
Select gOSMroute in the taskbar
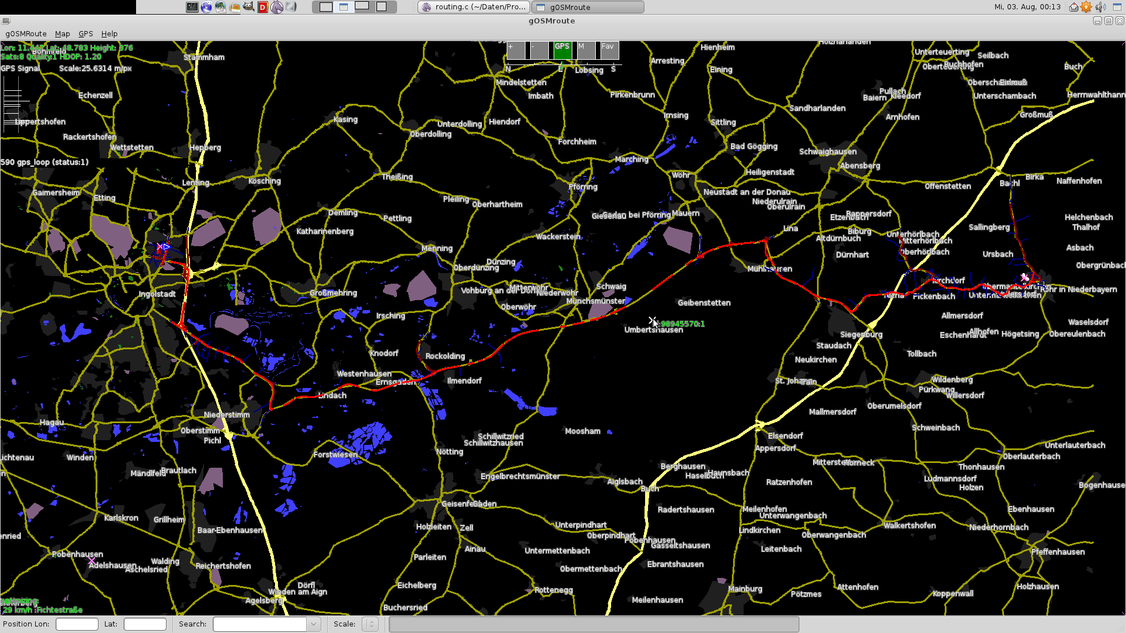(588, 7)
